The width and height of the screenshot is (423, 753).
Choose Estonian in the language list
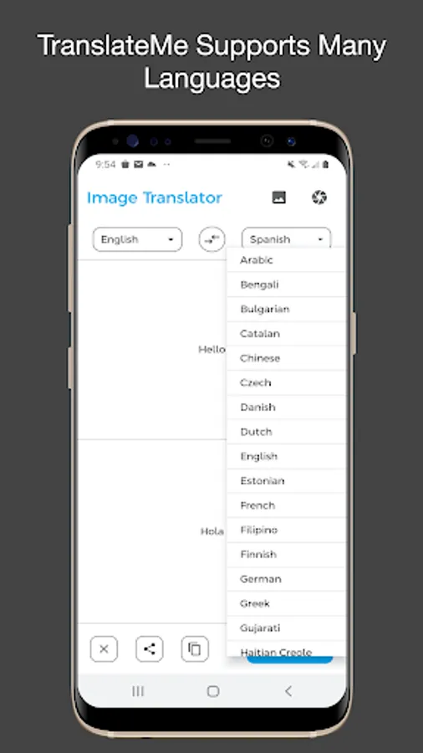[286, 481]
